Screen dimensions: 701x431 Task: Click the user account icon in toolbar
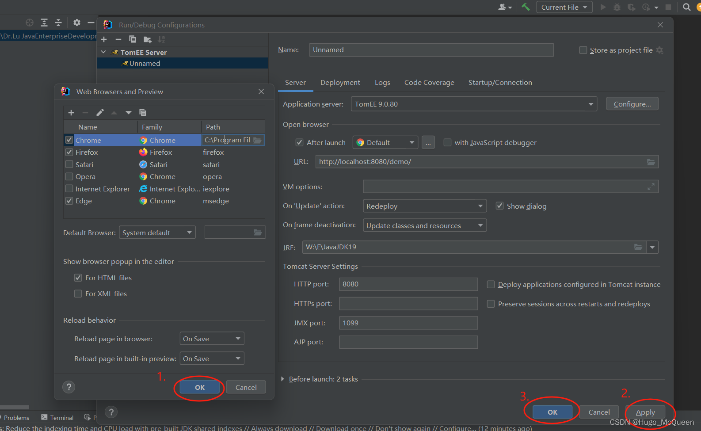click(x=505, y=7)
